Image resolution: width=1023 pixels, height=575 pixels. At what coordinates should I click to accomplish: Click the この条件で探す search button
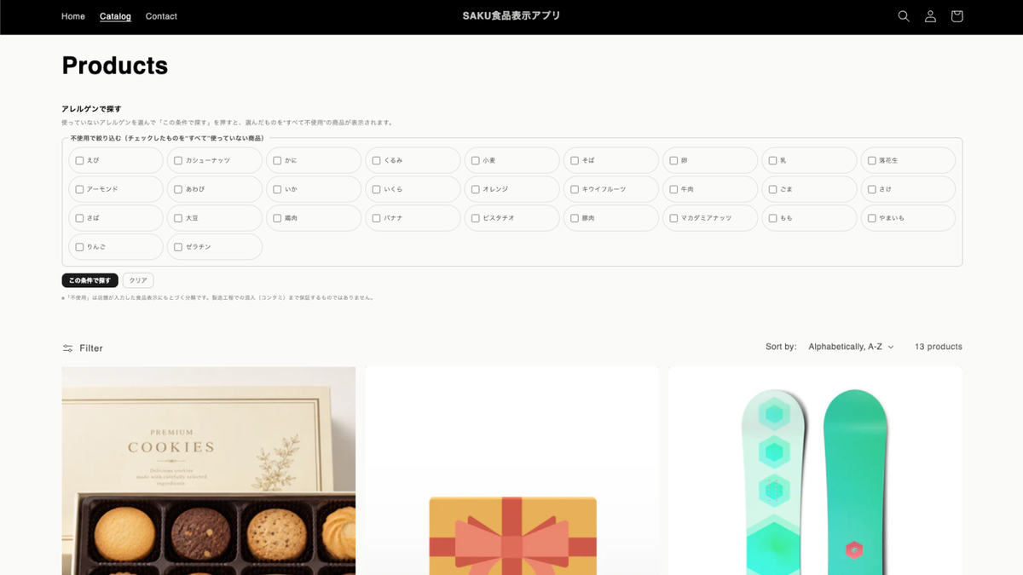point(90,280)
